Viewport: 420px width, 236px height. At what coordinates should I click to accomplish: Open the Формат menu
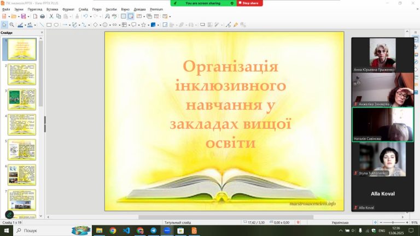click(68, 9)
